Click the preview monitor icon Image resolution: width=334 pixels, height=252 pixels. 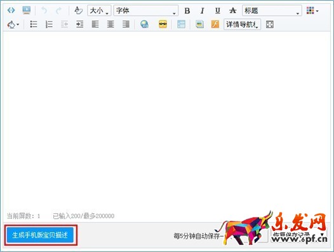point(27,10)
